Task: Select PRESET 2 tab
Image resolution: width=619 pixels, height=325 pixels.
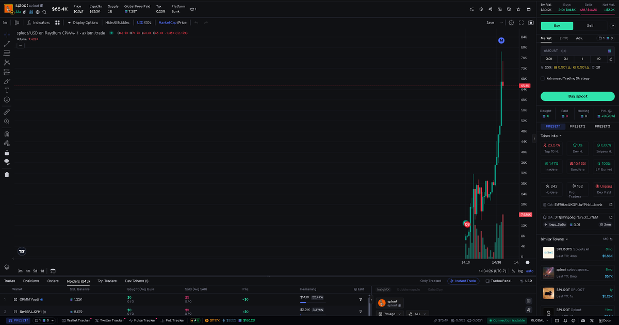Action: coord(578,126)
